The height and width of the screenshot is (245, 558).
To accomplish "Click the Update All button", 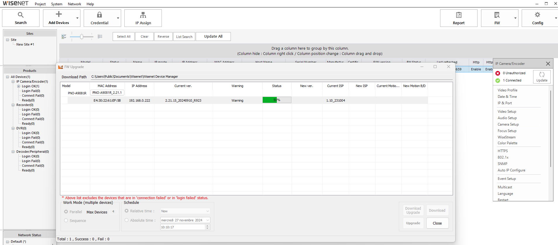I will point(213,37).
